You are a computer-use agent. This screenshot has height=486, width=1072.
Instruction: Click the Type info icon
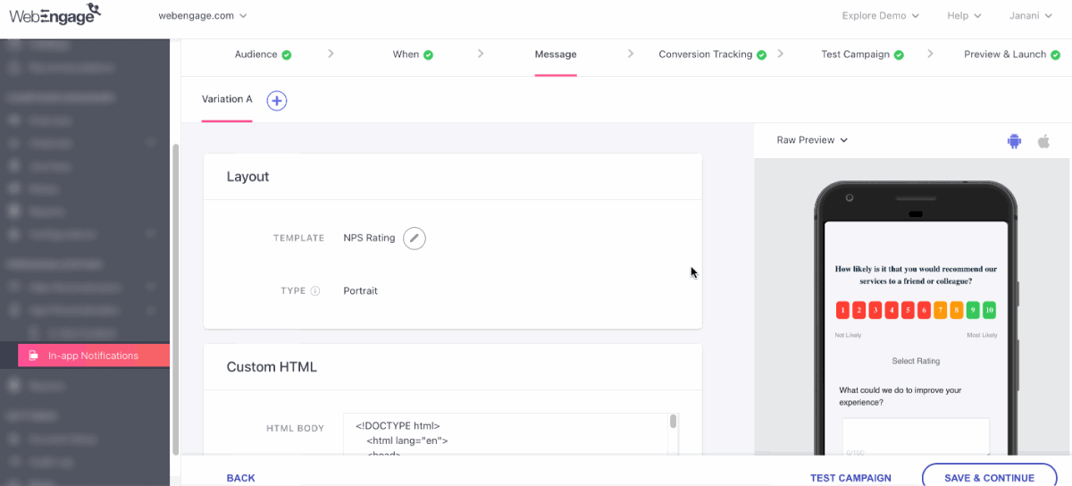pos(315,291)
